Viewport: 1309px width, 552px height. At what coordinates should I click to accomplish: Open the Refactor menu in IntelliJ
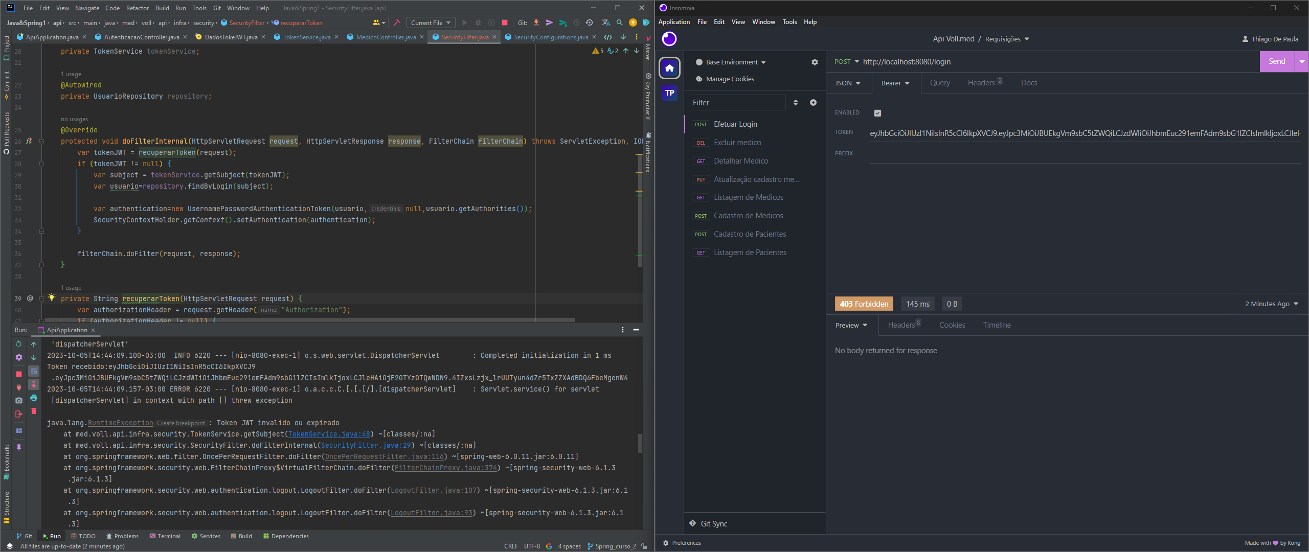[137, 8]
